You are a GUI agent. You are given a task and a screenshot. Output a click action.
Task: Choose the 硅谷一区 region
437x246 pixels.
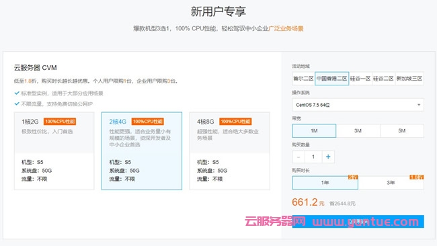click(360, 79)
